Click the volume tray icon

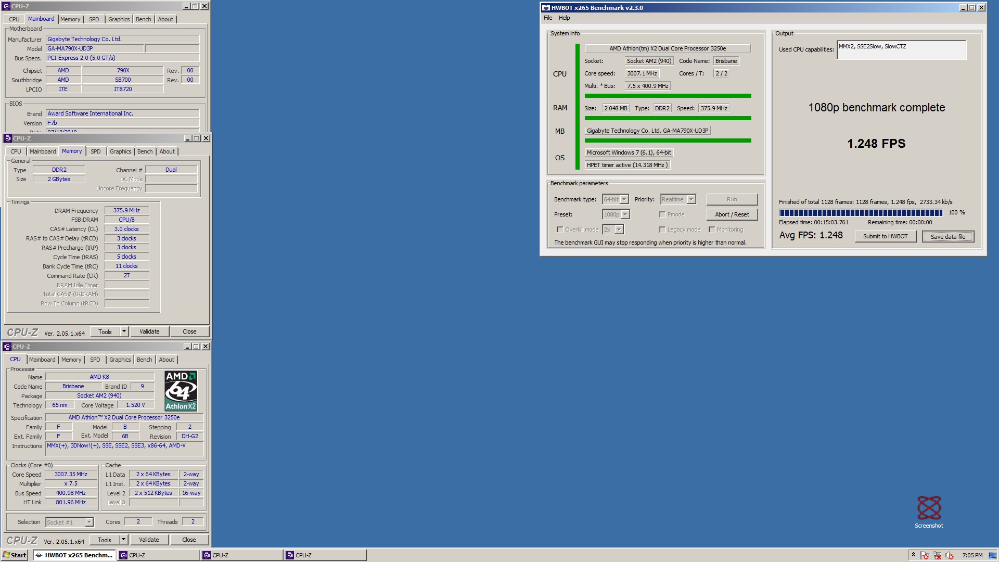950,555
